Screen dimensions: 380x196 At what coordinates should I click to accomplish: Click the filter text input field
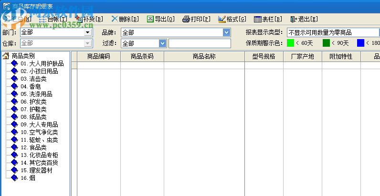pos(200,43)
